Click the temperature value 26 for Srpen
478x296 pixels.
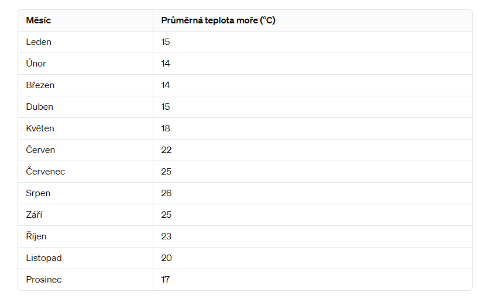[166, 193]
